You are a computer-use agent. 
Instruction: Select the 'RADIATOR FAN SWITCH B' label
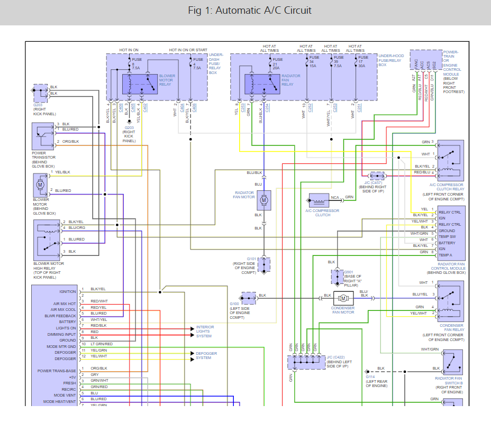coord(449,381)
